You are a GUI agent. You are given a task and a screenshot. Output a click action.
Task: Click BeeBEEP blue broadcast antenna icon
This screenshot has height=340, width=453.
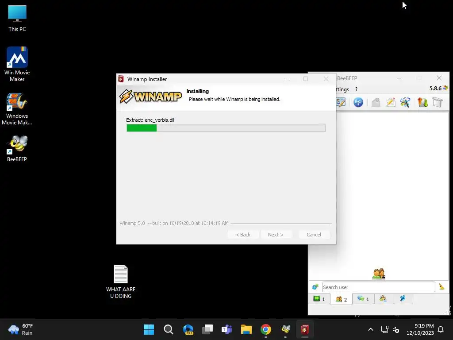(358, 102)
